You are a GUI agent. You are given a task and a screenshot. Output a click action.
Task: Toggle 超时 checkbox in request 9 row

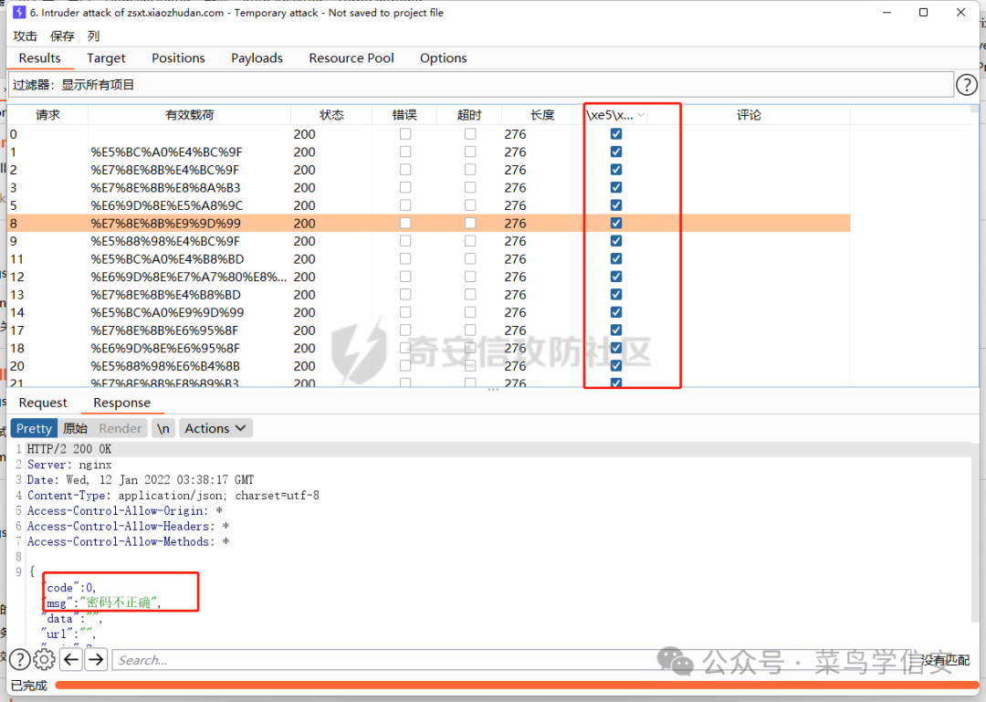(x=470, y=240)
